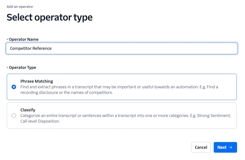
Task: Click the Phrase Matching card title
Action: pos(37,81)
